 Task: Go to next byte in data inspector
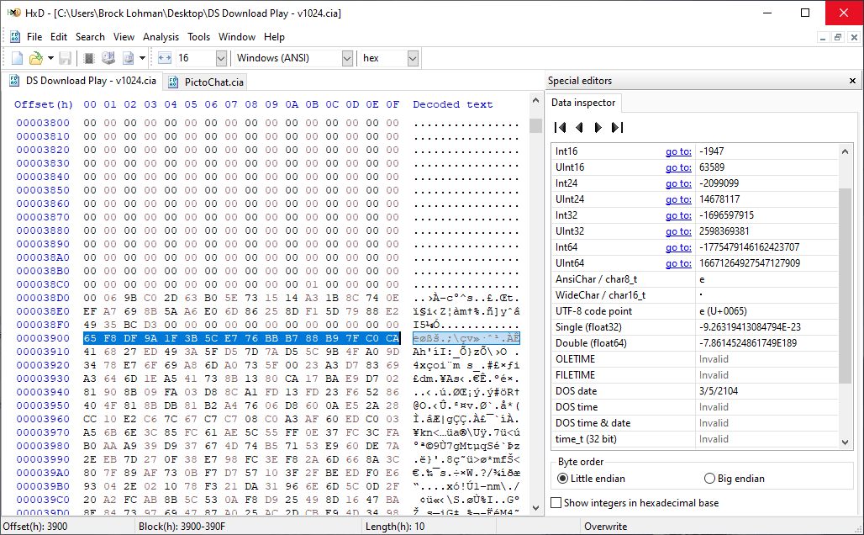(598, 127)
